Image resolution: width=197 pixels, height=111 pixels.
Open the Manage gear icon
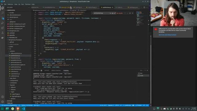tap(2, 102)
